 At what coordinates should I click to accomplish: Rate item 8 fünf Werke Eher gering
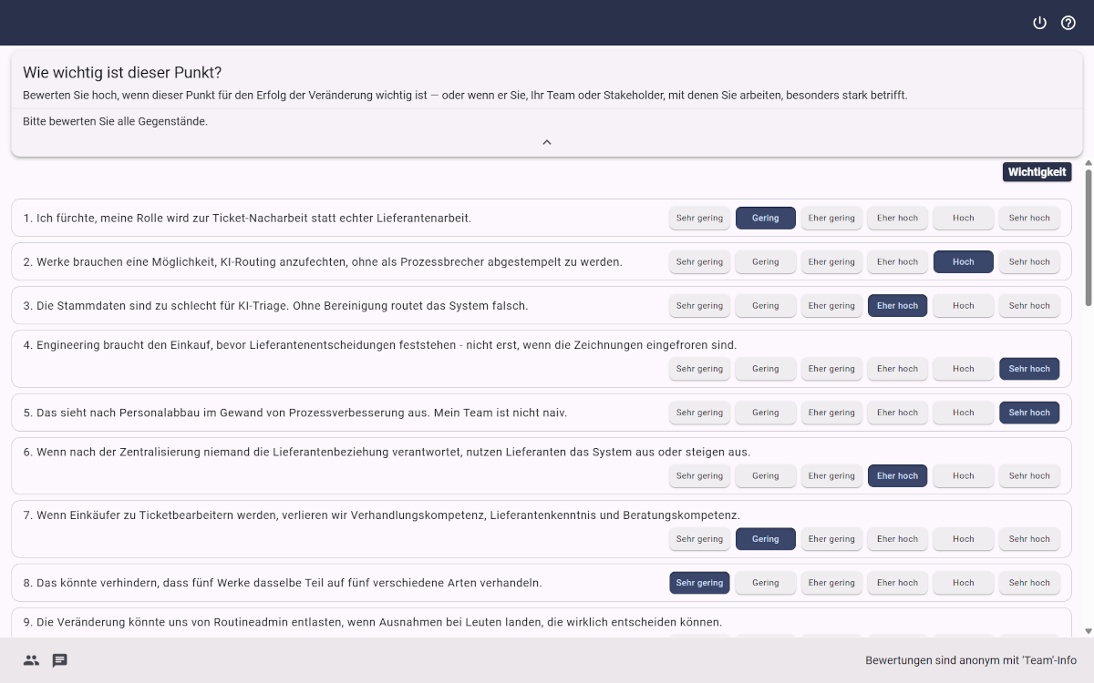tap(831, 583)
